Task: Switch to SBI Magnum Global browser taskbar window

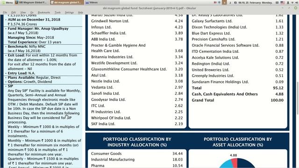Action: coord(31,2)
